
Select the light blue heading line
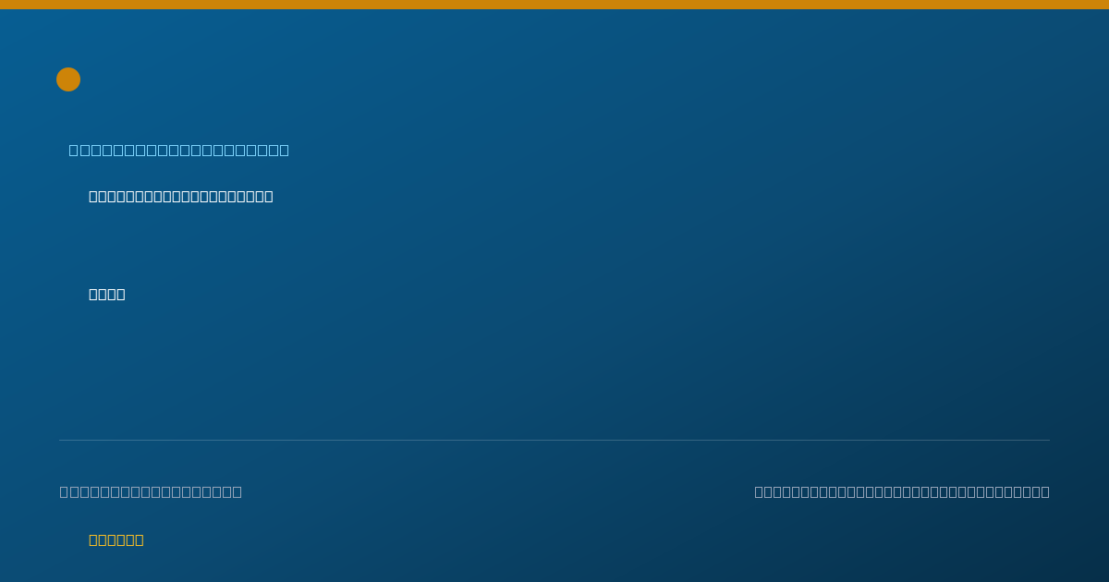(179, 150)
